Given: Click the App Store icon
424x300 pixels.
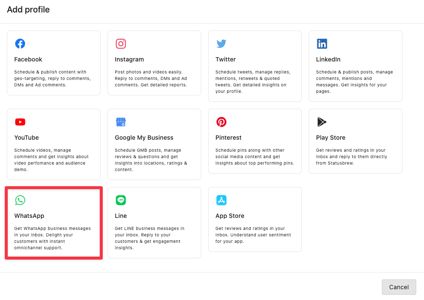Looking at the screenshot, I should [221, 200].
